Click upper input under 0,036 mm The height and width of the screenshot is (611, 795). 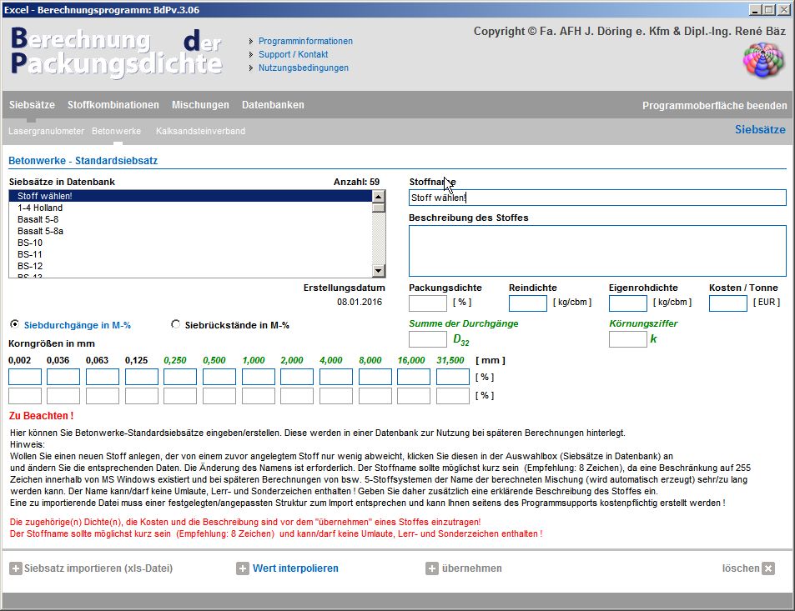[x=63, y=377]
